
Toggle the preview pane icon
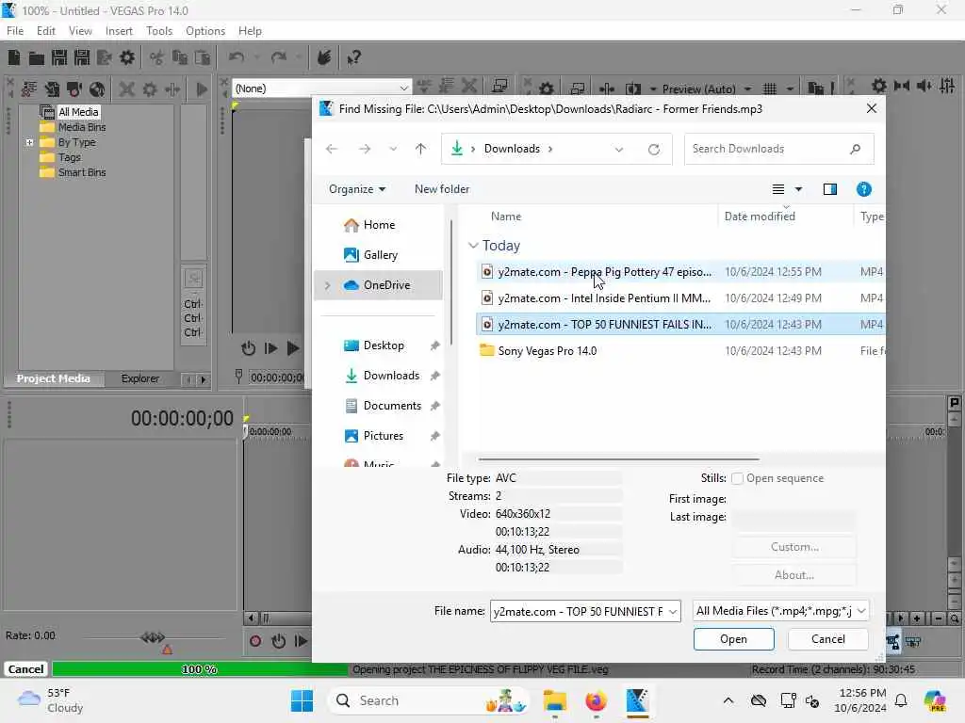(829, 189)
